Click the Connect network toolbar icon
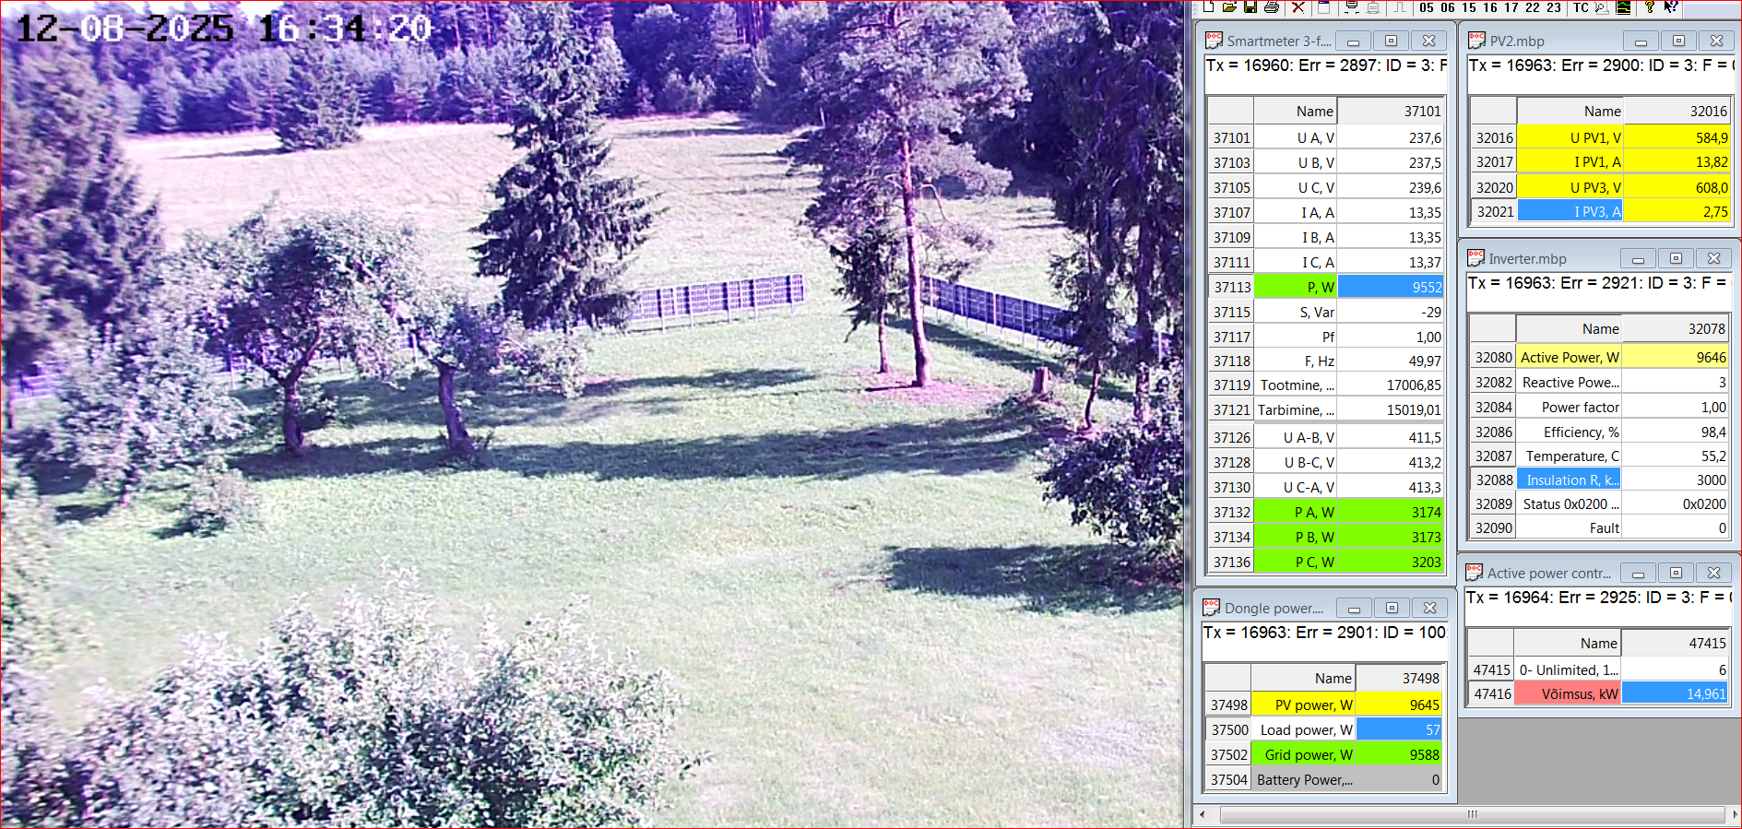This screenshot has width=1742, height=829. (1352, 7)
